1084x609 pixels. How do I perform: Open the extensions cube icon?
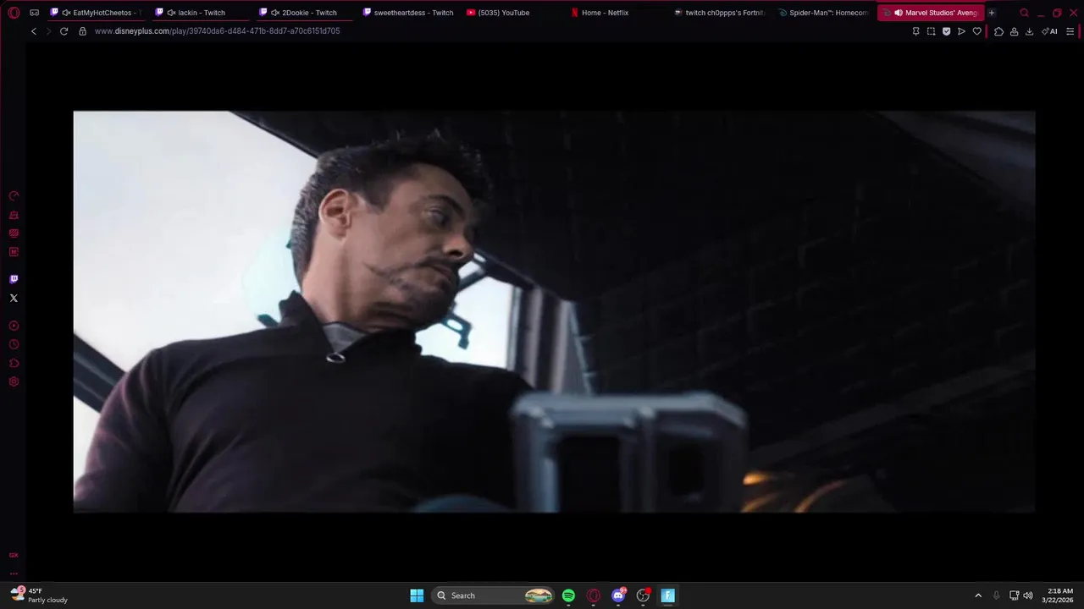point(998,31)
